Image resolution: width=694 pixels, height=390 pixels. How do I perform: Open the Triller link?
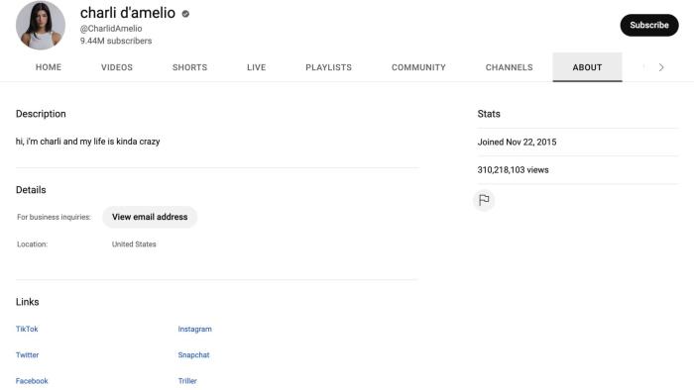(187, 381)
